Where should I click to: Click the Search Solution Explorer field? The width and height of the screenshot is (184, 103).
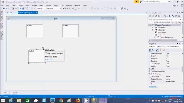pos(166,19)
